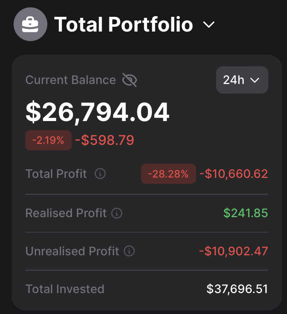Click the -$598.79 daily change value
This screenshot has height=314, width=287.
click(x=105, y=140)
